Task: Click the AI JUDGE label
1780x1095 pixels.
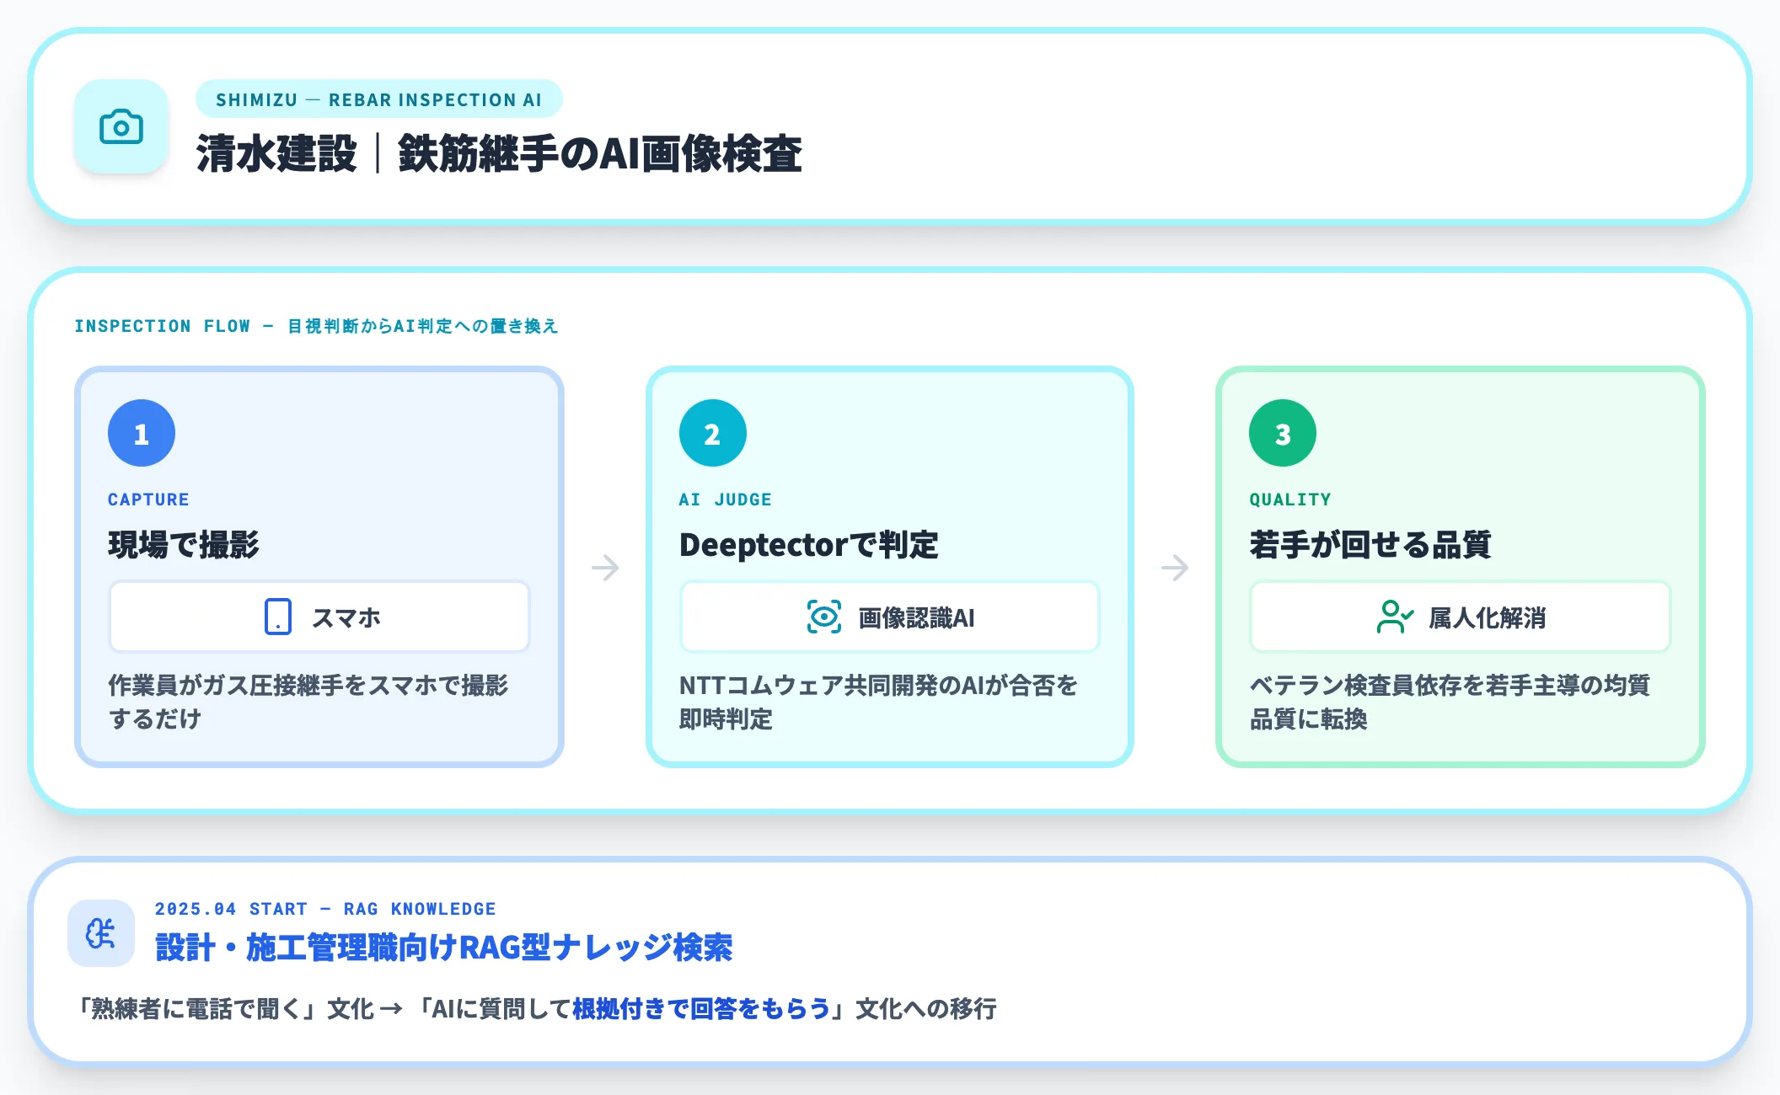Action: tap(726, 499)
